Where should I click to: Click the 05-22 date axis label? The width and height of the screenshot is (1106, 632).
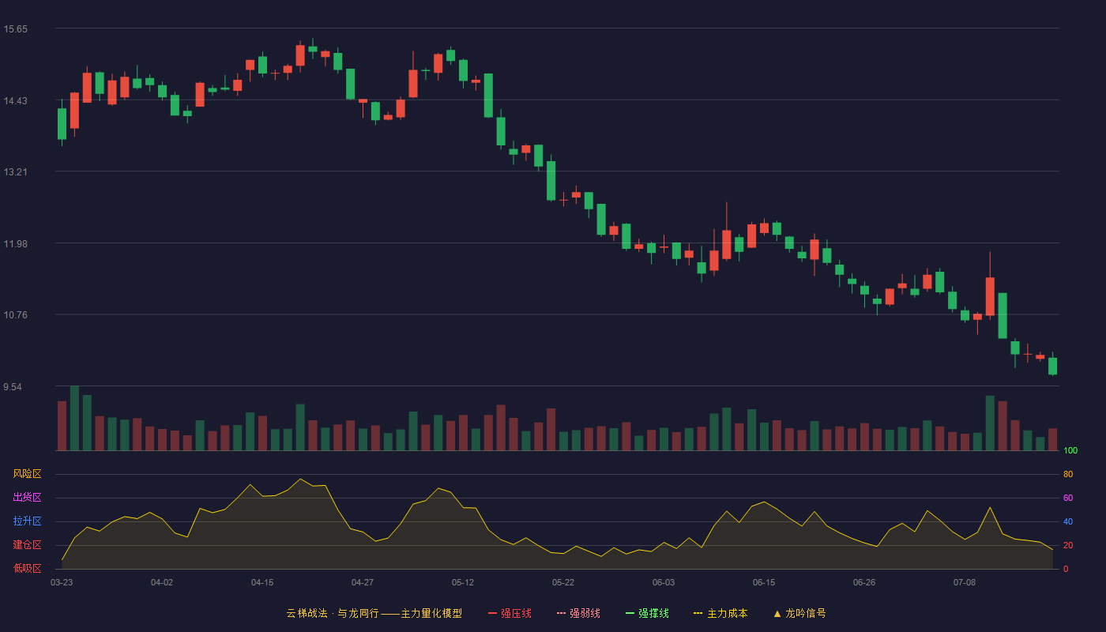click(563, 582)
